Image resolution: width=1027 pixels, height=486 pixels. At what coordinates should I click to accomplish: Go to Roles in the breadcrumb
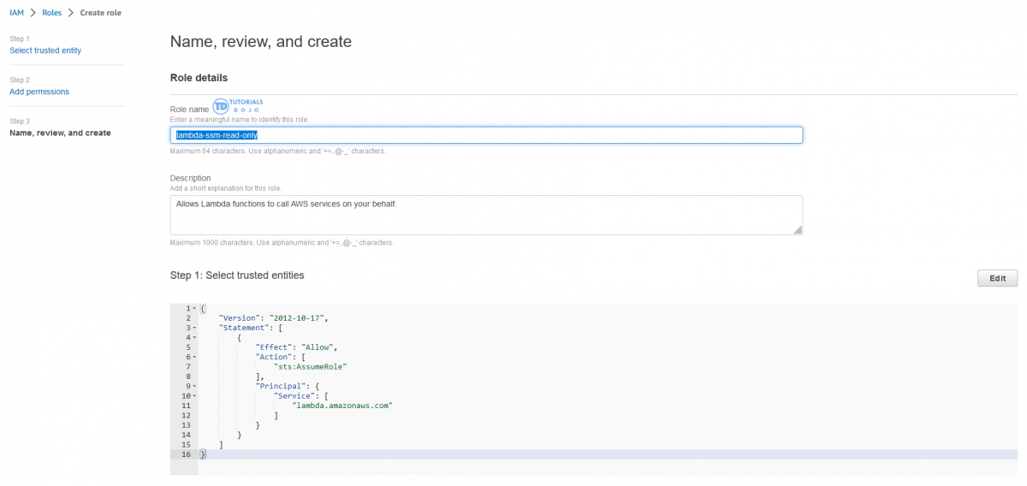[51, 13]
